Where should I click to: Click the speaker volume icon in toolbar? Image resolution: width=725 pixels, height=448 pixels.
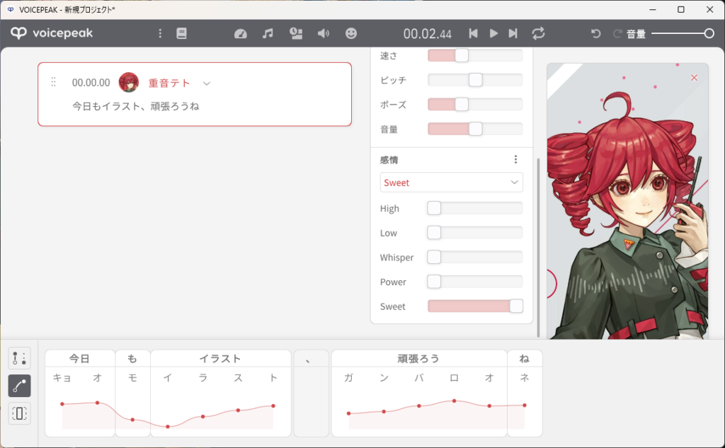point(323,33)
